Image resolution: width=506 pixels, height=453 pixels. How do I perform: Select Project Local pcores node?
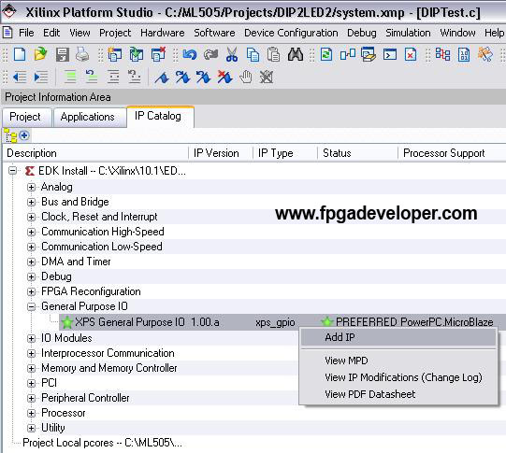(x=102, y=443)
